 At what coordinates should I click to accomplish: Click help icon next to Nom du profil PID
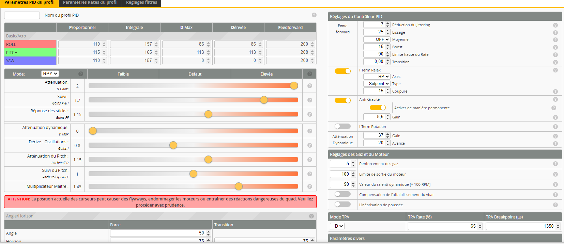coord(314,15)
